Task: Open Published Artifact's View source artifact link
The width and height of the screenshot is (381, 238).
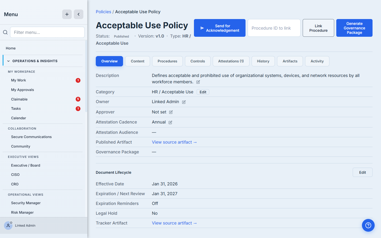Action: tap(174, 142)
